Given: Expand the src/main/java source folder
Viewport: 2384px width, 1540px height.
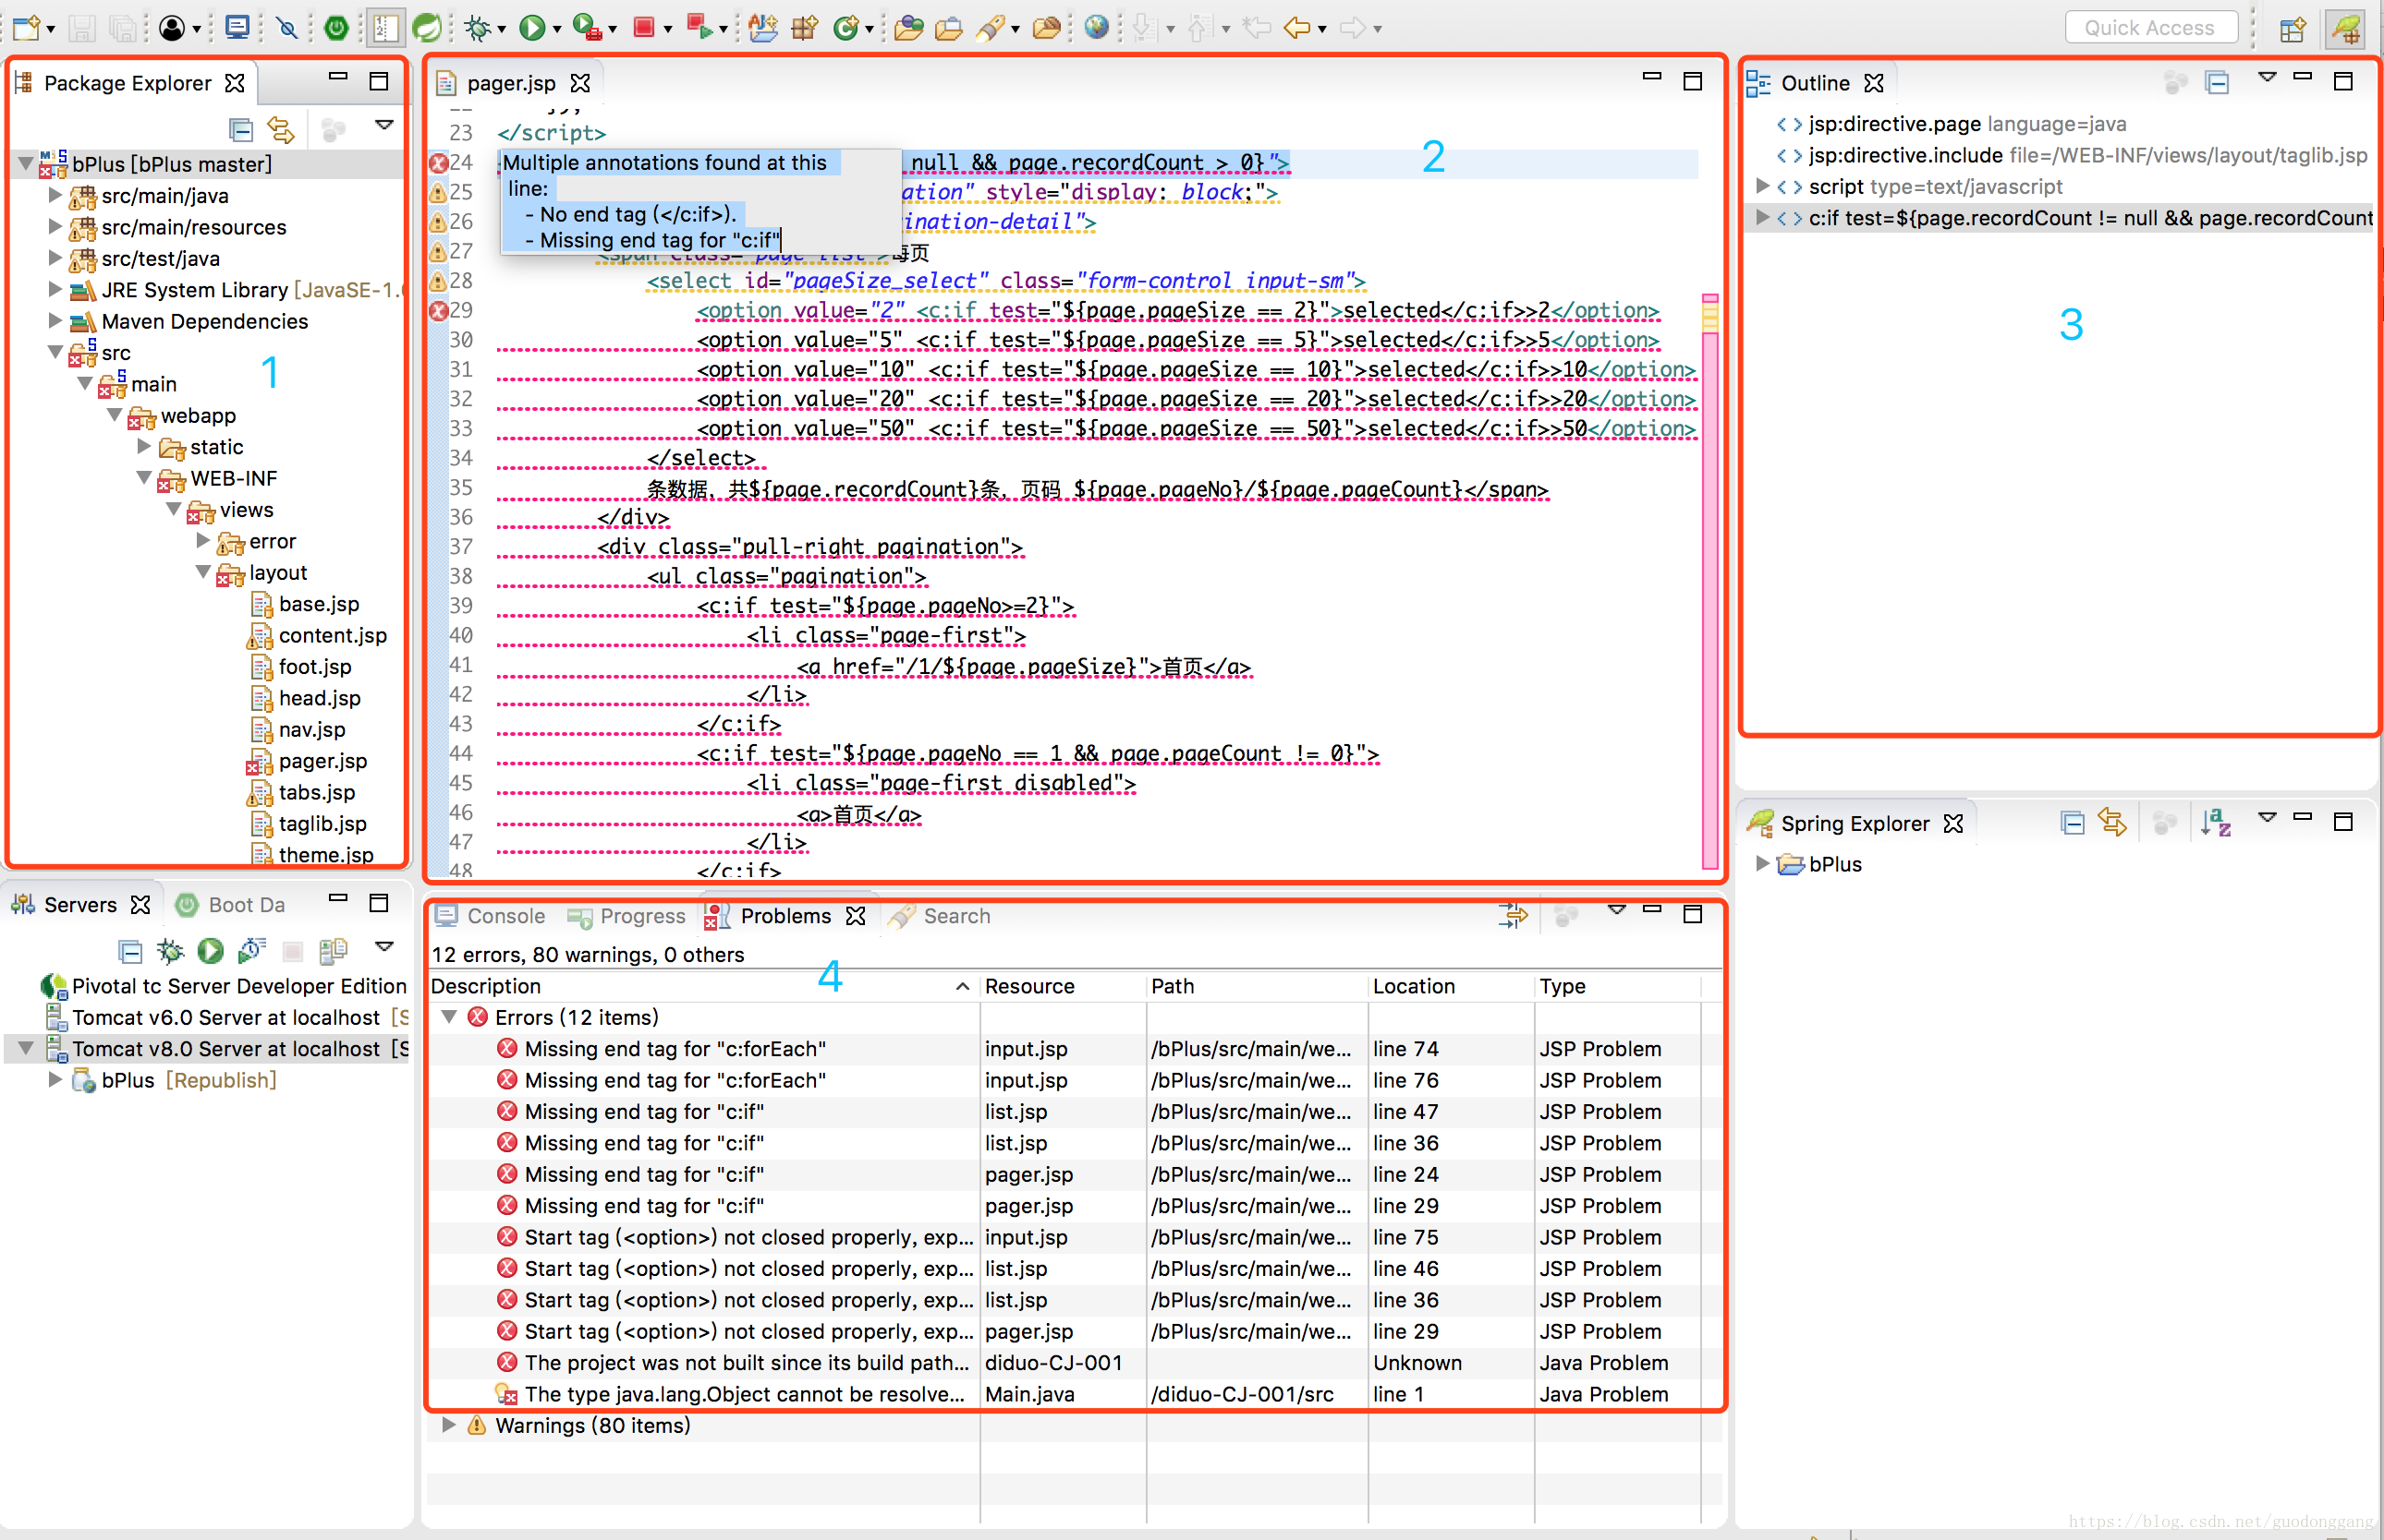Looking at the screenshot, I should coord(56,195).
